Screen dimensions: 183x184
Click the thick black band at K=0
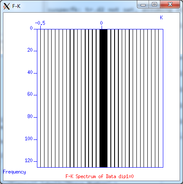tap(103, 98)
